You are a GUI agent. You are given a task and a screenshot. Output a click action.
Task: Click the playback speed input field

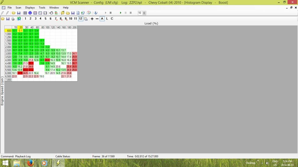140,13
